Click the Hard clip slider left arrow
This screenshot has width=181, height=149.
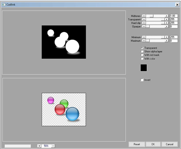[x=144, y=23]
